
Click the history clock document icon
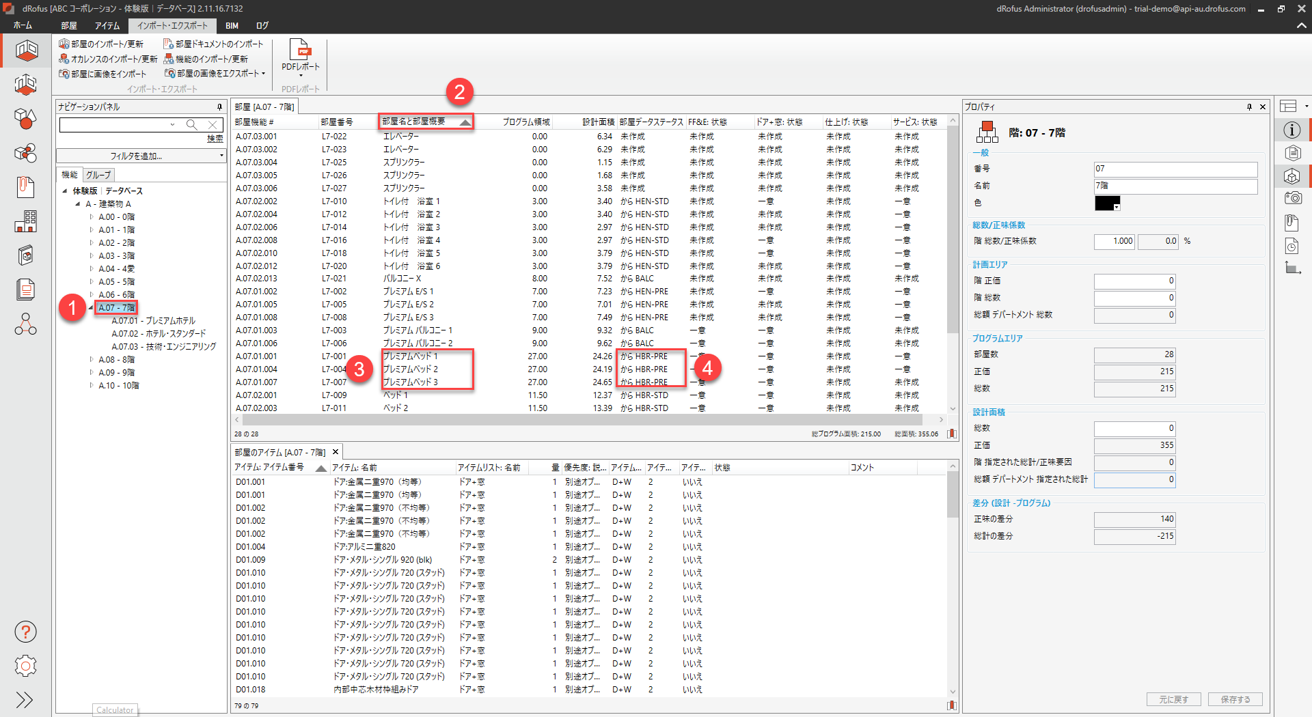[1291, 246]
